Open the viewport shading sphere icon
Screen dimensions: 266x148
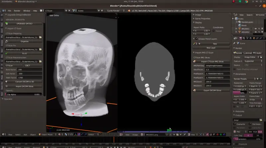click(x=60, y=135)
